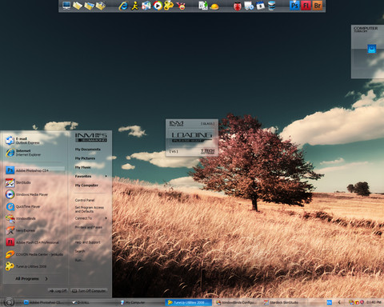Click the Start orb button
This screenshot has height=307, width=384.
tap(9, 302)
